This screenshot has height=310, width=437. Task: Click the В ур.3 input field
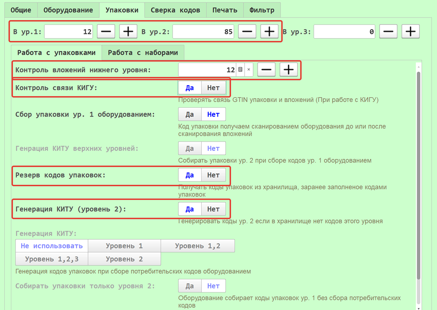[344, 32]
